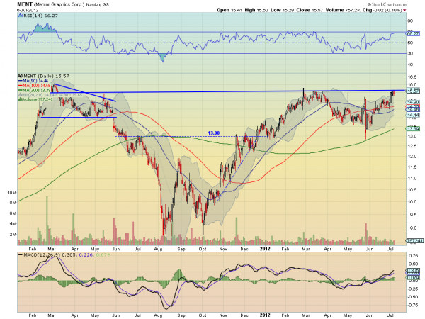Select the 'Open 15.41' quote value

pos(229,10)
